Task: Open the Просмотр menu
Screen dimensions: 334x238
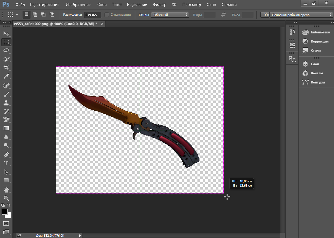Action: [x=192, y=5]
